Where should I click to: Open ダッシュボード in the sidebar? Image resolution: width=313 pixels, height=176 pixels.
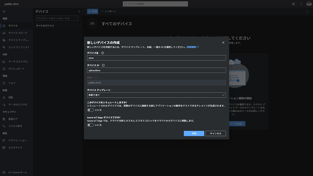16,69
